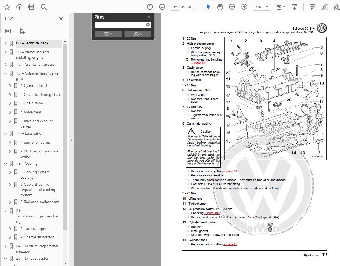Activate the hand pan tool
Screen dimensions: 340x266
point(220,7)
